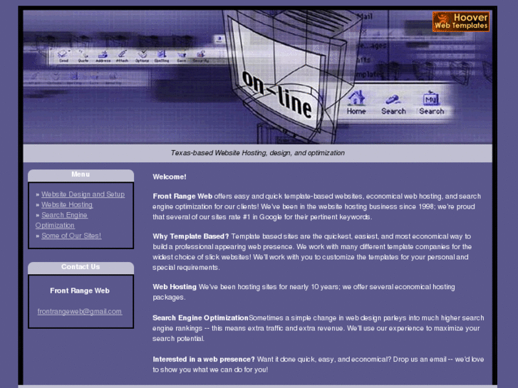The width and height of the screenshot is (518, 388).
Task: Click the bold 'Web Hosting' paragraph heading
Action: pyautogui.click(x=175, y=287)
